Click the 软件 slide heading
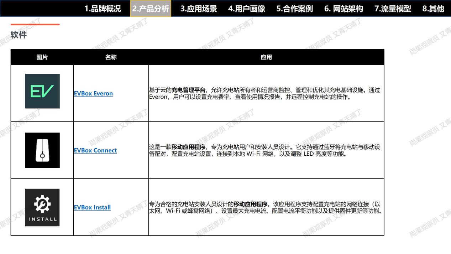The height and width of the screenshot is (254, 451). coord(19,35)
